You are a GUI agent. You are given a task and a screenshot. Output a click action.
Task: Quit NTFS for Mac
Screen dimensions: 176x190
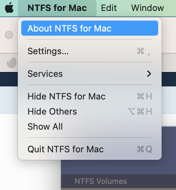pos(90,149)
